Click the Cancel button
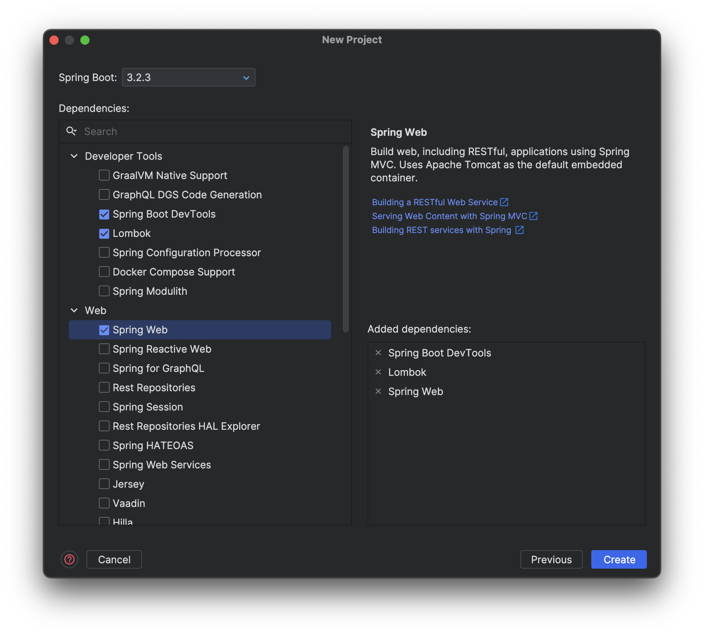Image resolution: width=704 pixels, height=635 pixels. coord(114,559)
